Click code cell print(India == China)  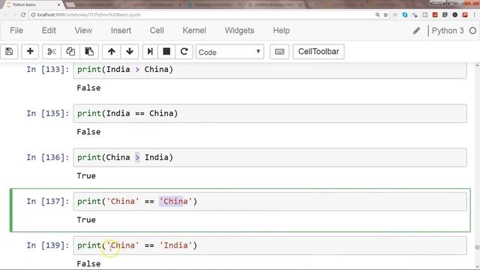pyautogui.click(x=270, y=113)
